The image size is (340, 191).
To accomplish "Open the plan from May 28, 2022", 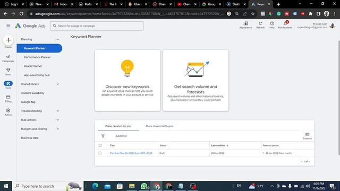I will point(131,153).
